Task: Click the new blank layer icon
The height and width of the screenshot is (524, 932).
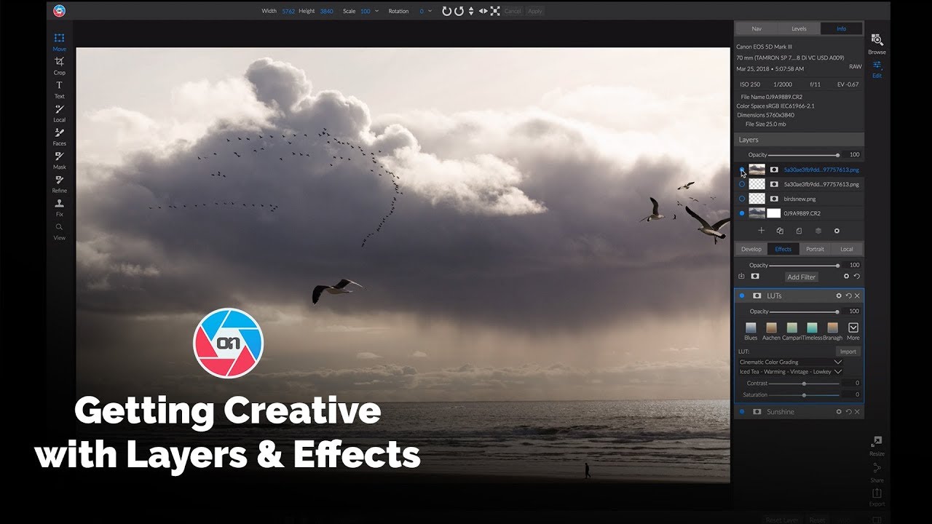Action: 799,231
